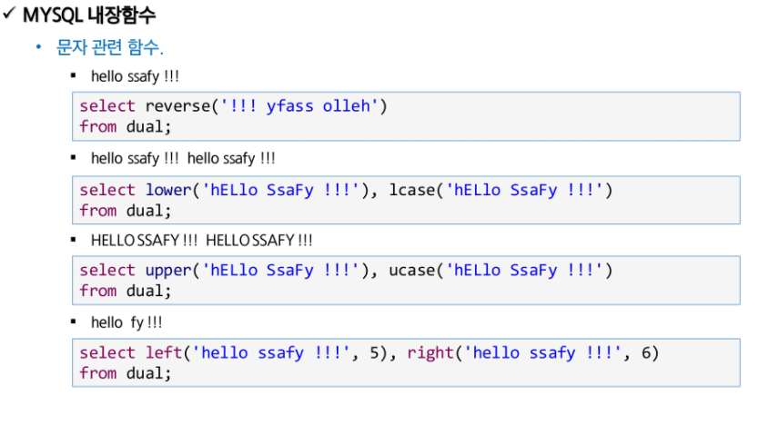Click the square bullet before 'hello fy !!!' line
Image resolution: width=779 pixels, height=426 pixels.
click(x=74, y=322)
